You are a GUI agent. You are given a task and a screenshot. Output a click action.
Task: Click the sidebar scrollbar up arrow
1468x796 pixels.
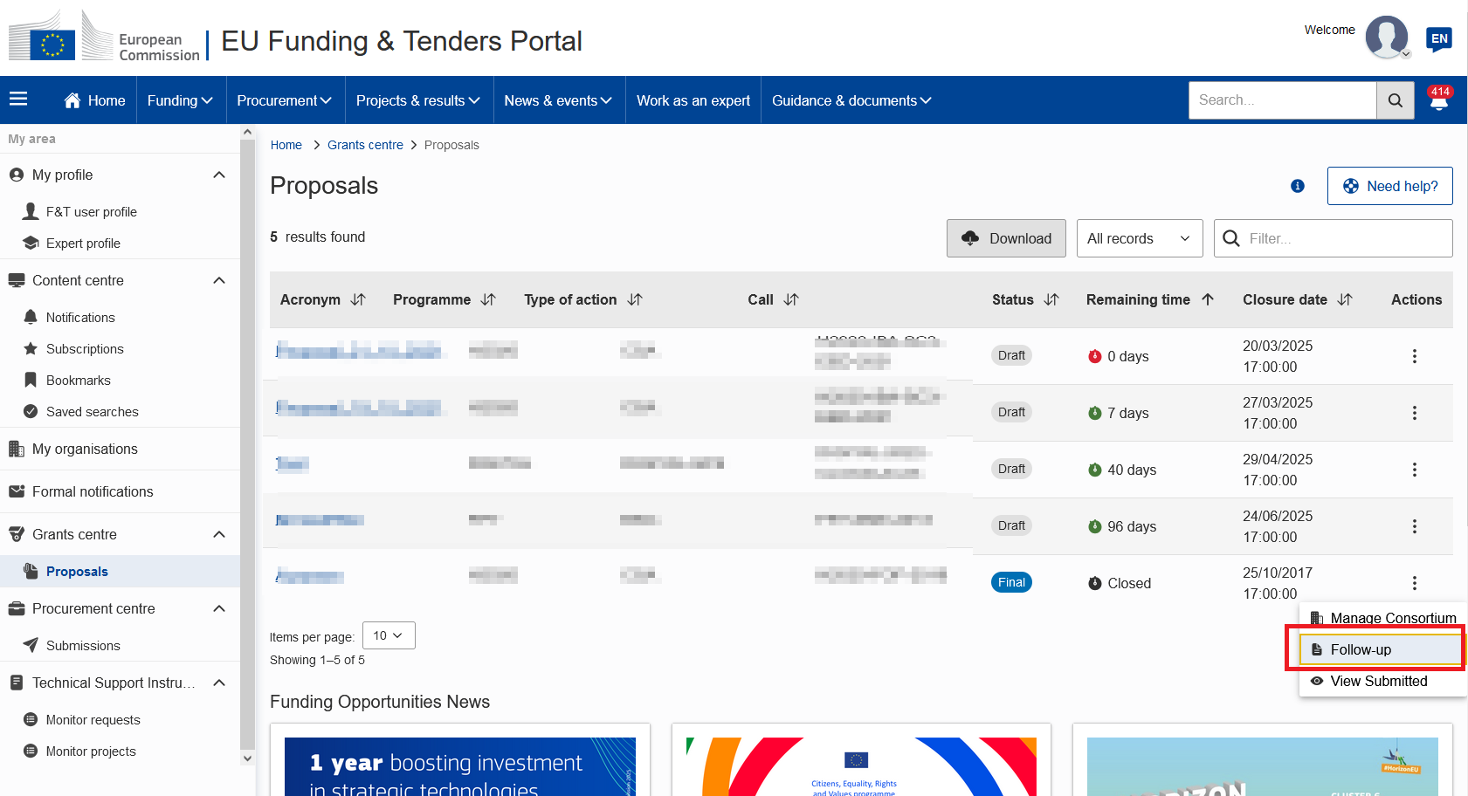[x=248, y=132]
